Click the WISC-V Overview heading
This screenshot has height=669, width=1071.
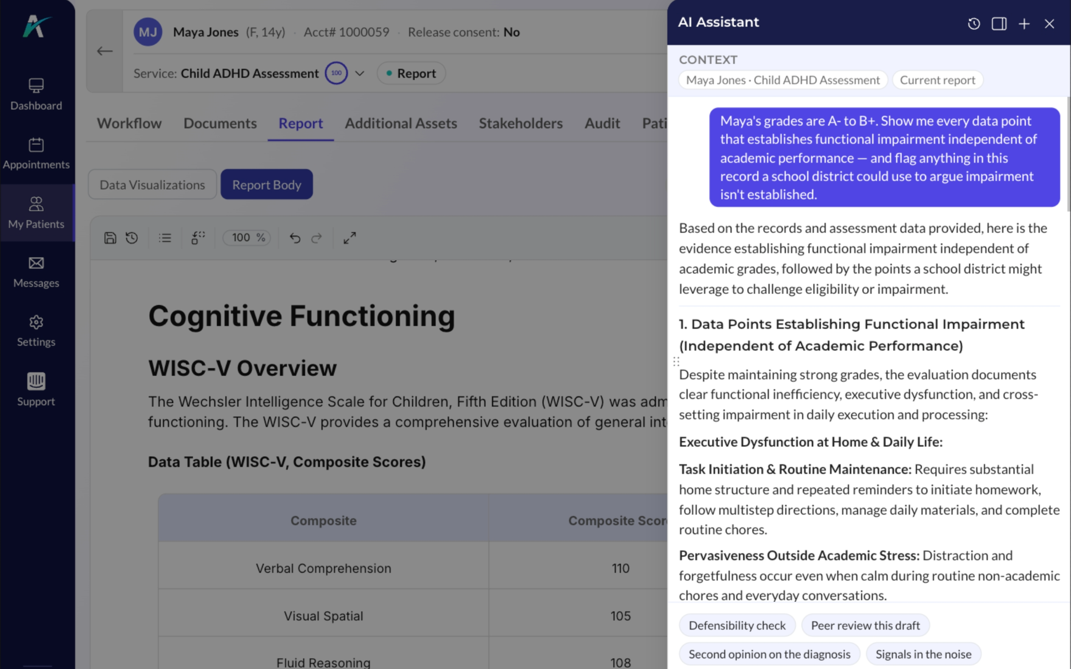click(242, 368)
